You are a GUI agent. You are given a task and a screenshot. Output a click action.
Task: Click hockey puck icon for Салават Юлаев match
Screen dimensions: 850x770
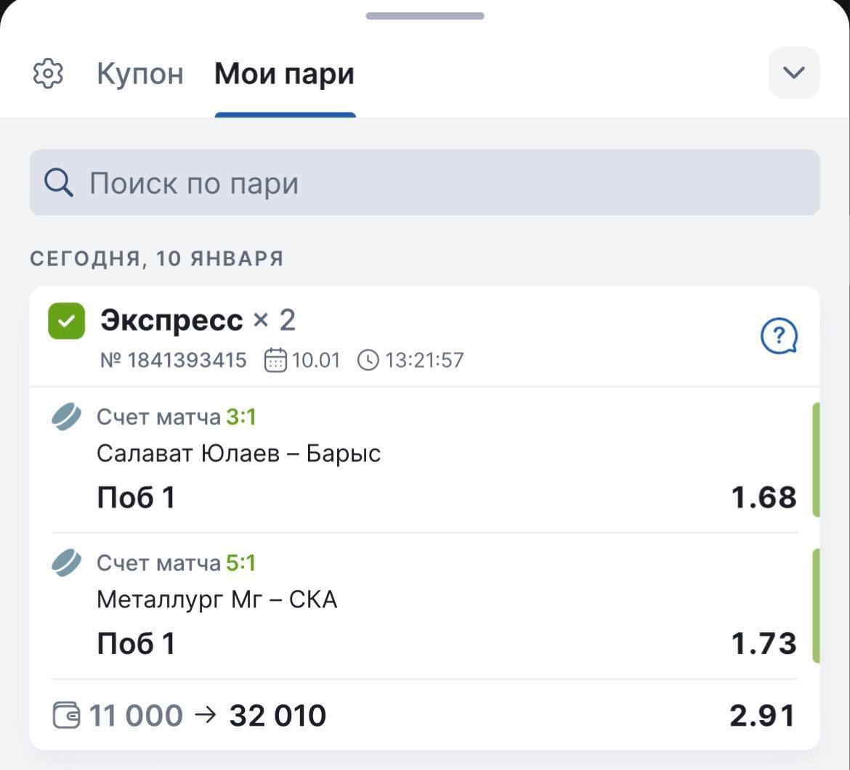(x=66, y=417)
